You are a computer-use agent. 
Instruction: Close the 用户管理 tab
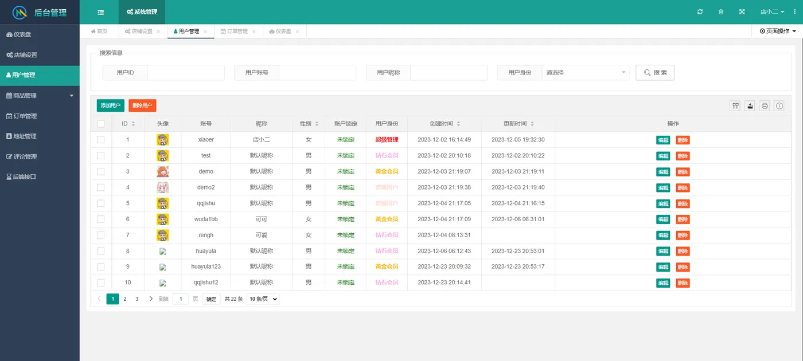[x=206, y=32]
